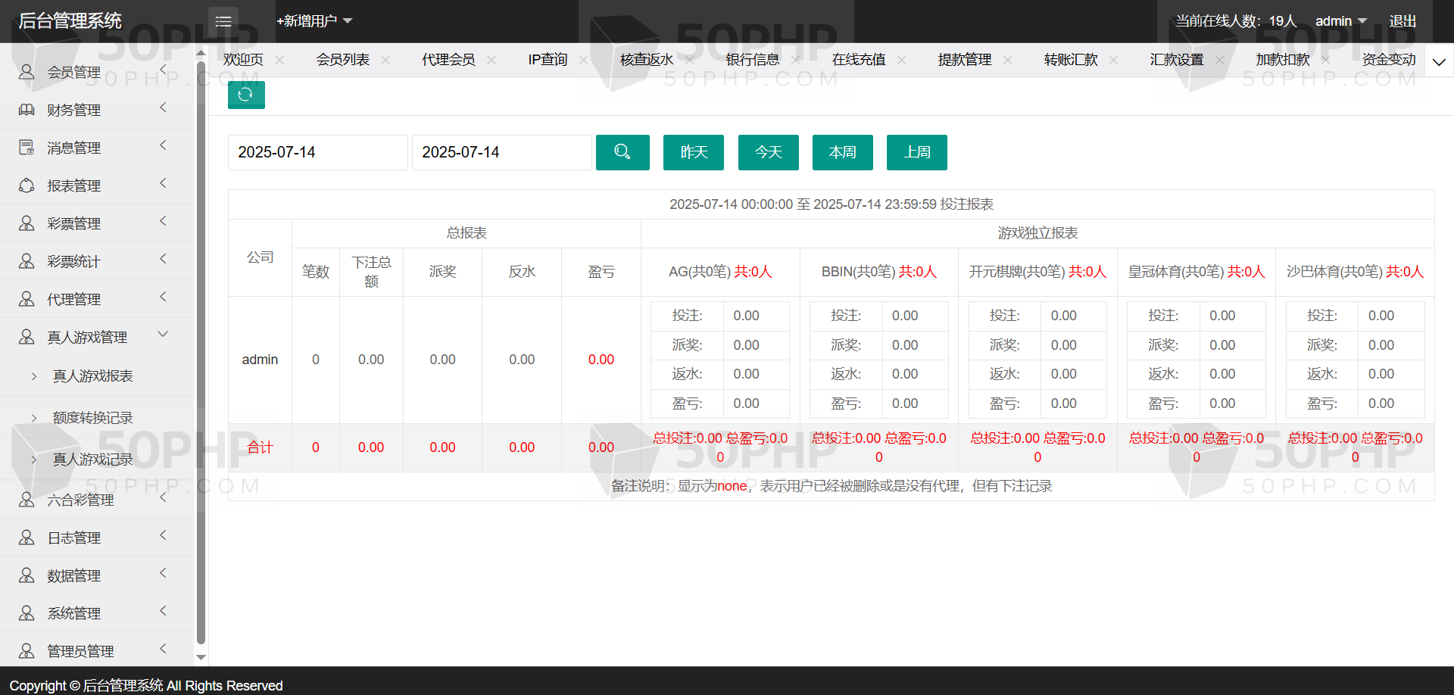
Task: Switch to the 提款管理 tab
Action: click(x=964, y=60)
